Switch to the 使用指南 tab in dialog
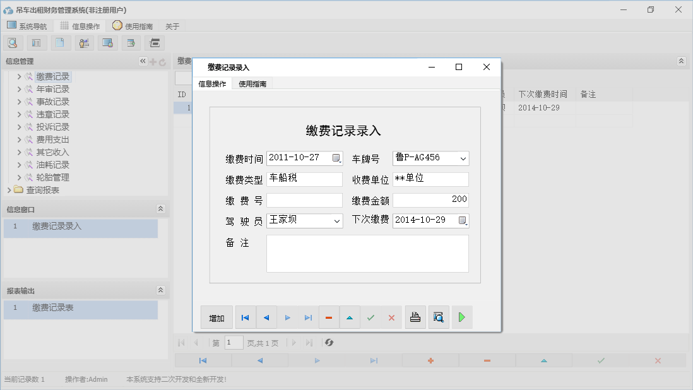 pyautogui.click(x=252, y=84)
